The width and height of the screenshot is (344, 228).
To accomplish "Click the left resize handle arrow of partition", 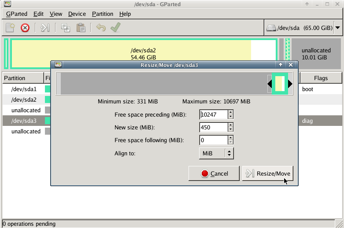I will click(270, 84).
